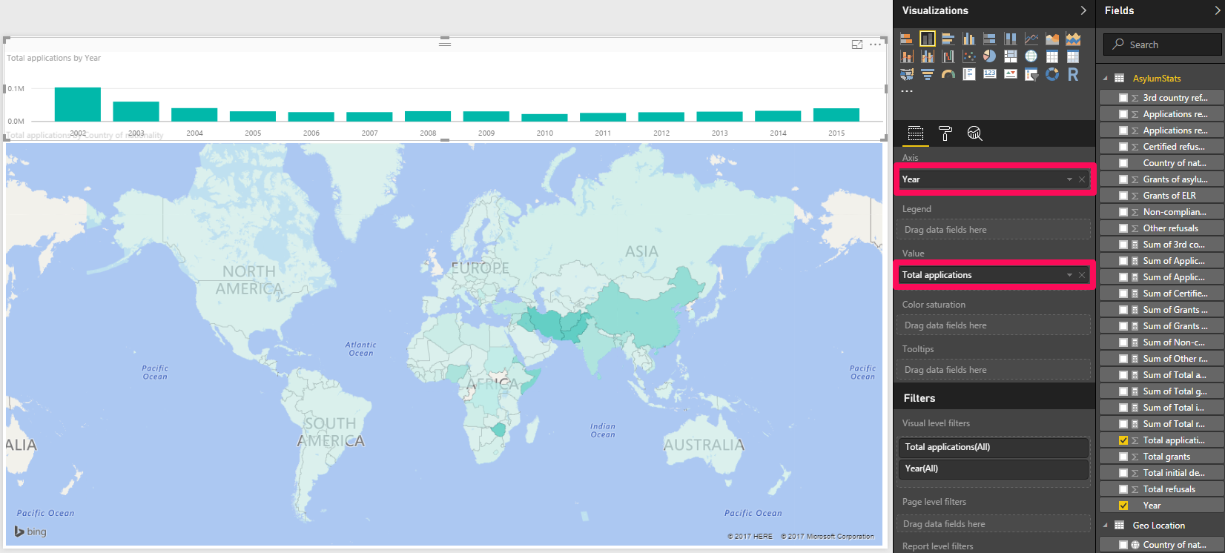Screen dimensions: 1225x553
Task: Select the clustered column chart visualization
Action: point(968,39)
